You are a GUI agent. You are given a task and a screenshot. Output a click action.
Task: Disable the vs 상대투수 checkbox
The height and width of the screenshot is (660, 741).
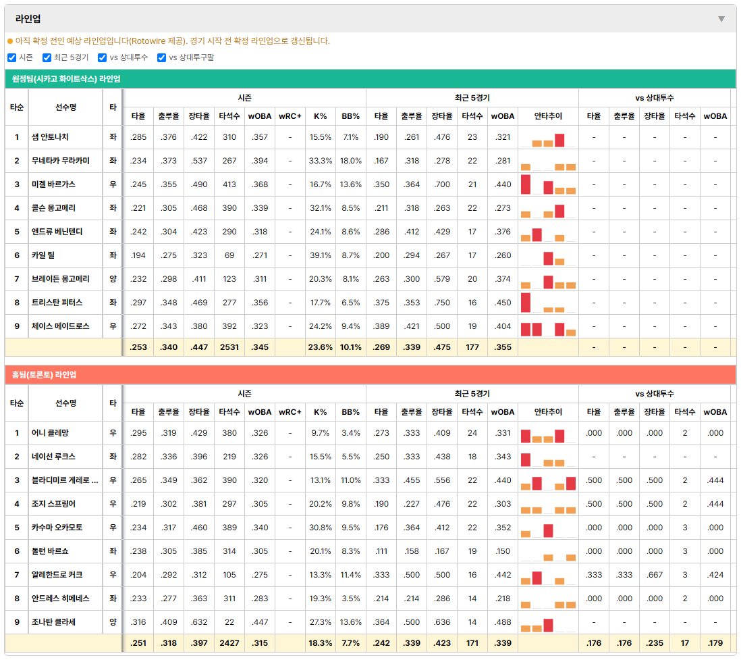click(x=102, y=57)
